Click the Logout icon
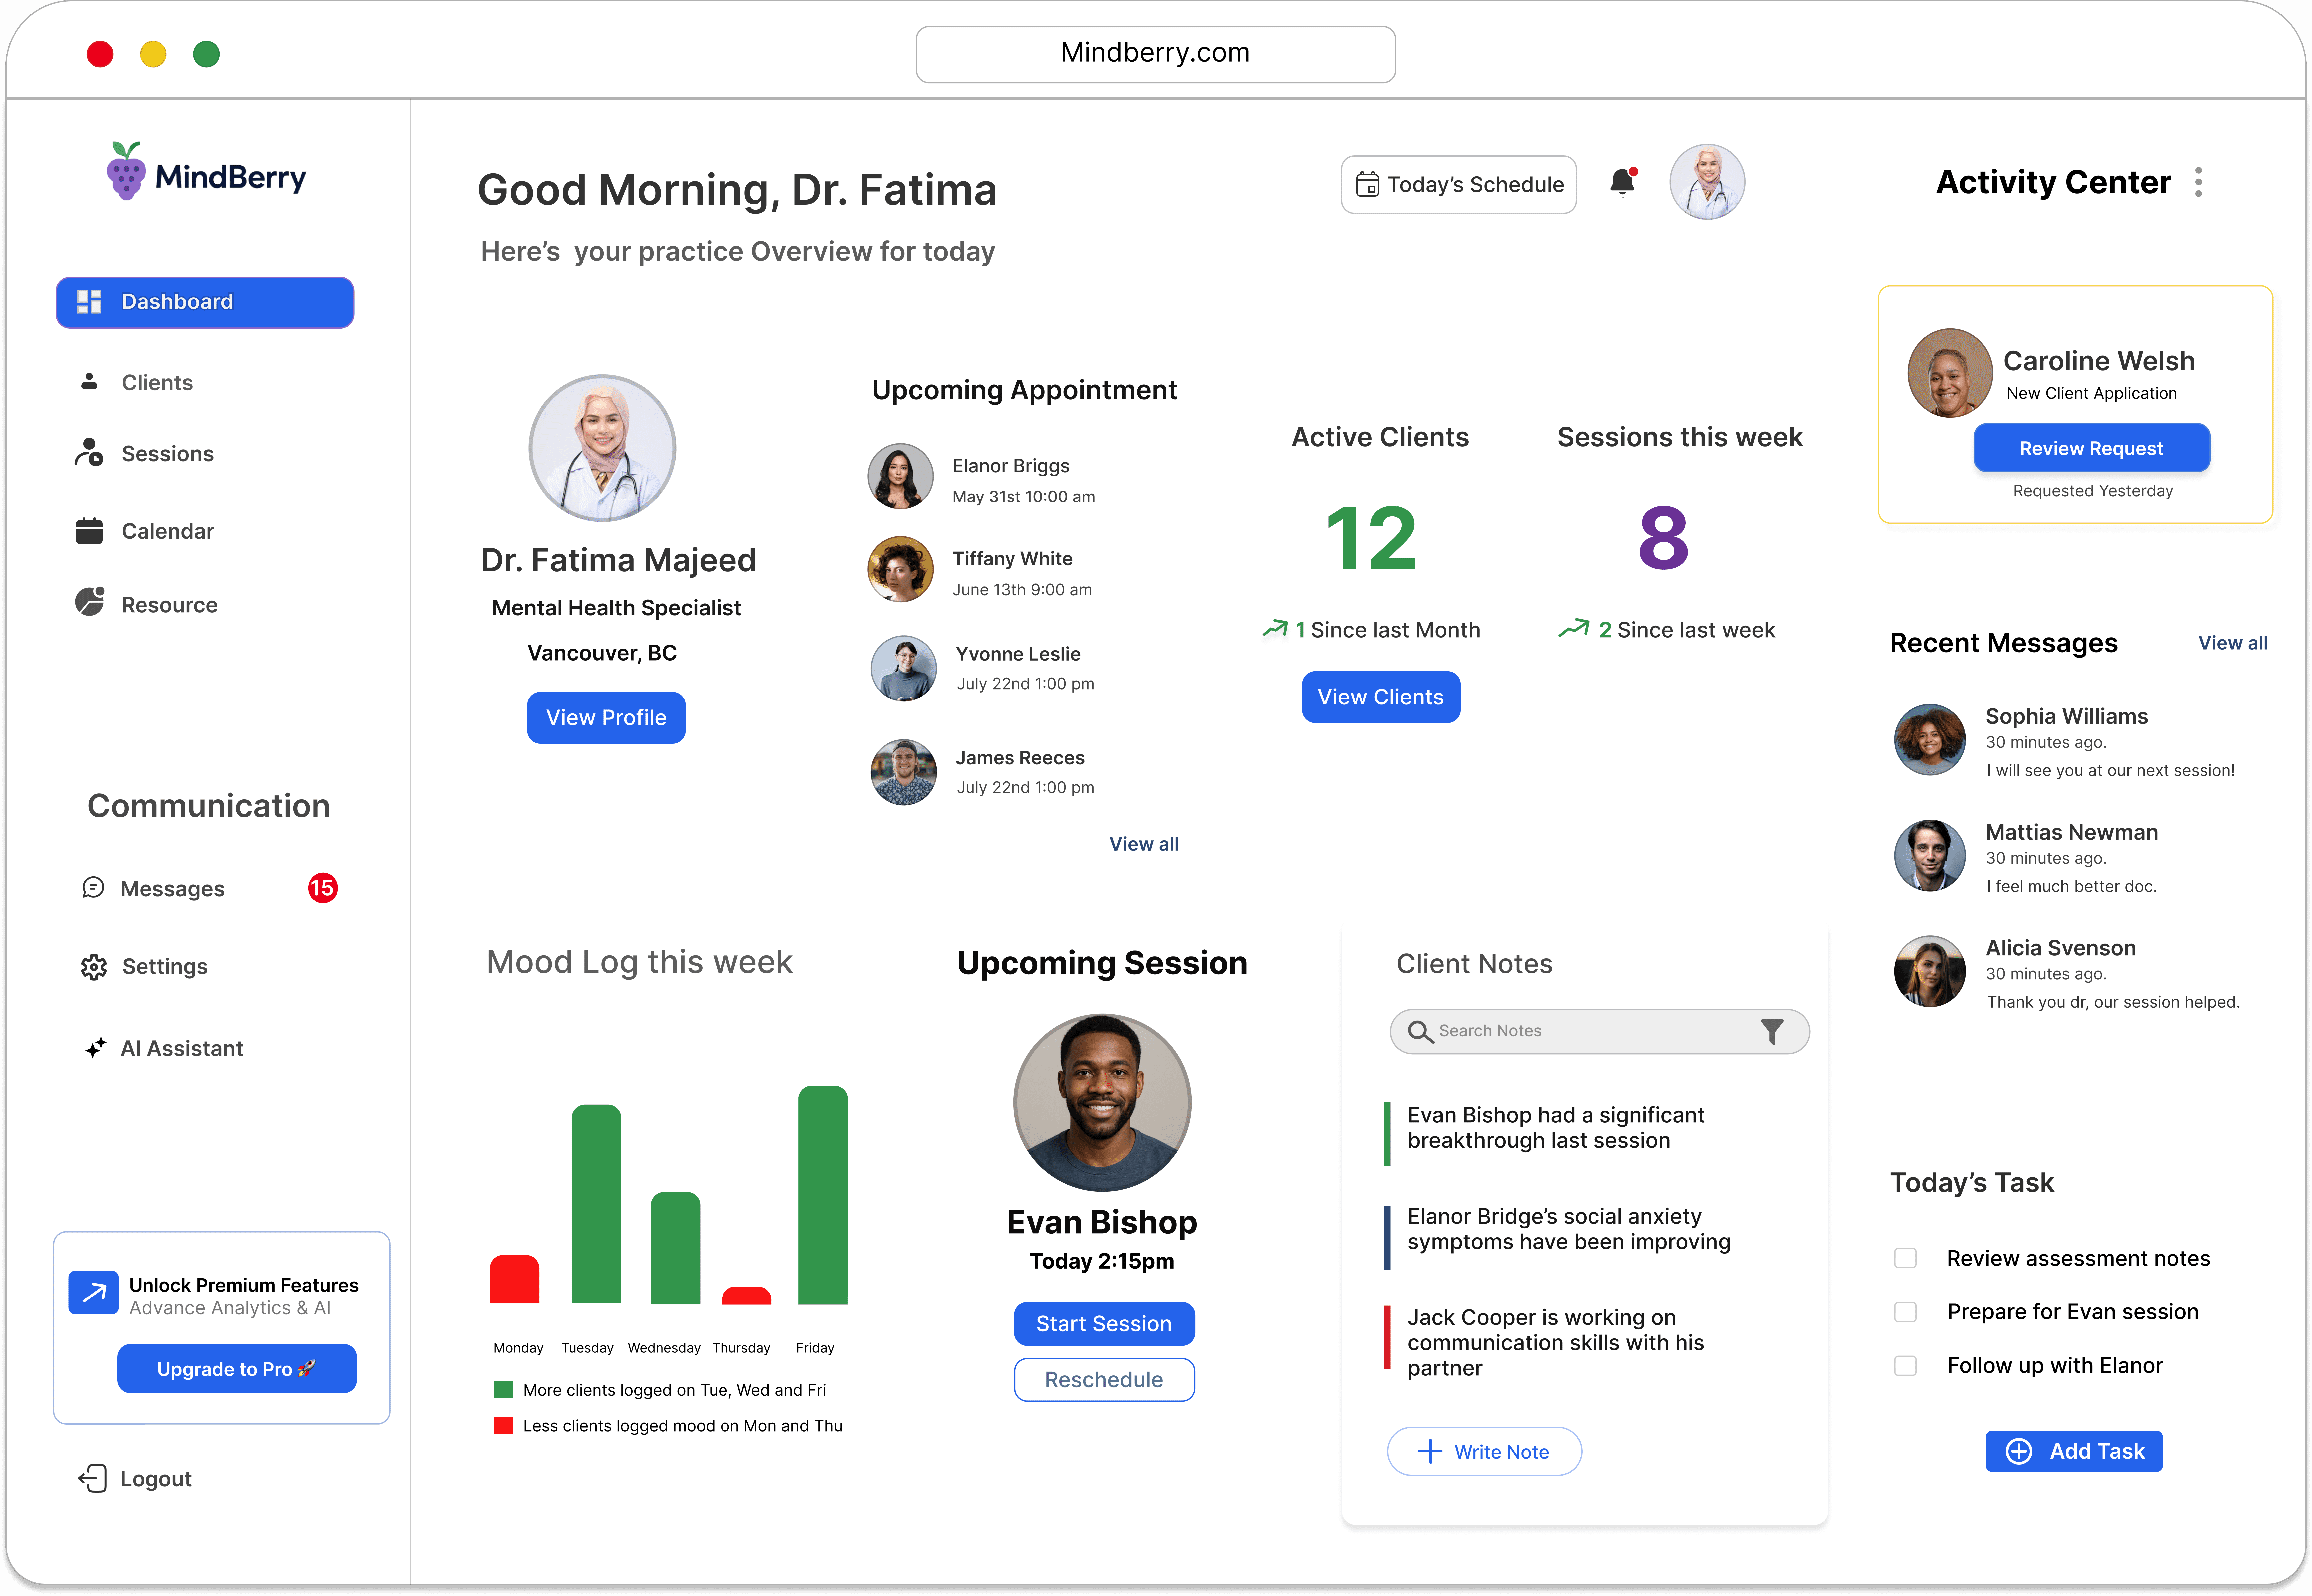The height and width of the screenshot is (1596, 2312). [x=92, y=1478]
